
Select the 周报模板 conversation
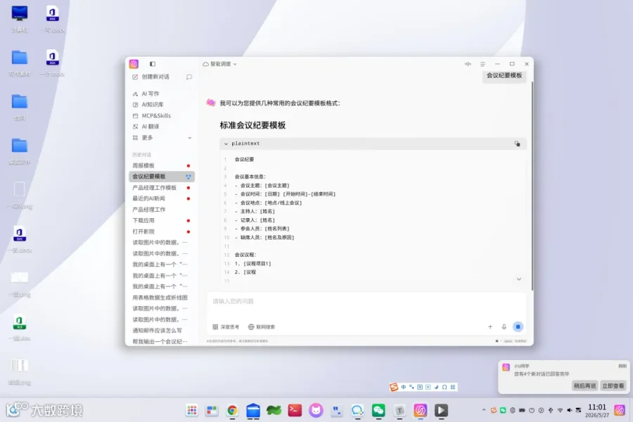[x=162, y=165]
